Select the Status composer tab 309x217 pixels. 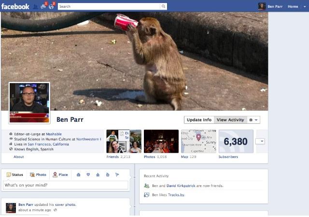coord(15,174)
